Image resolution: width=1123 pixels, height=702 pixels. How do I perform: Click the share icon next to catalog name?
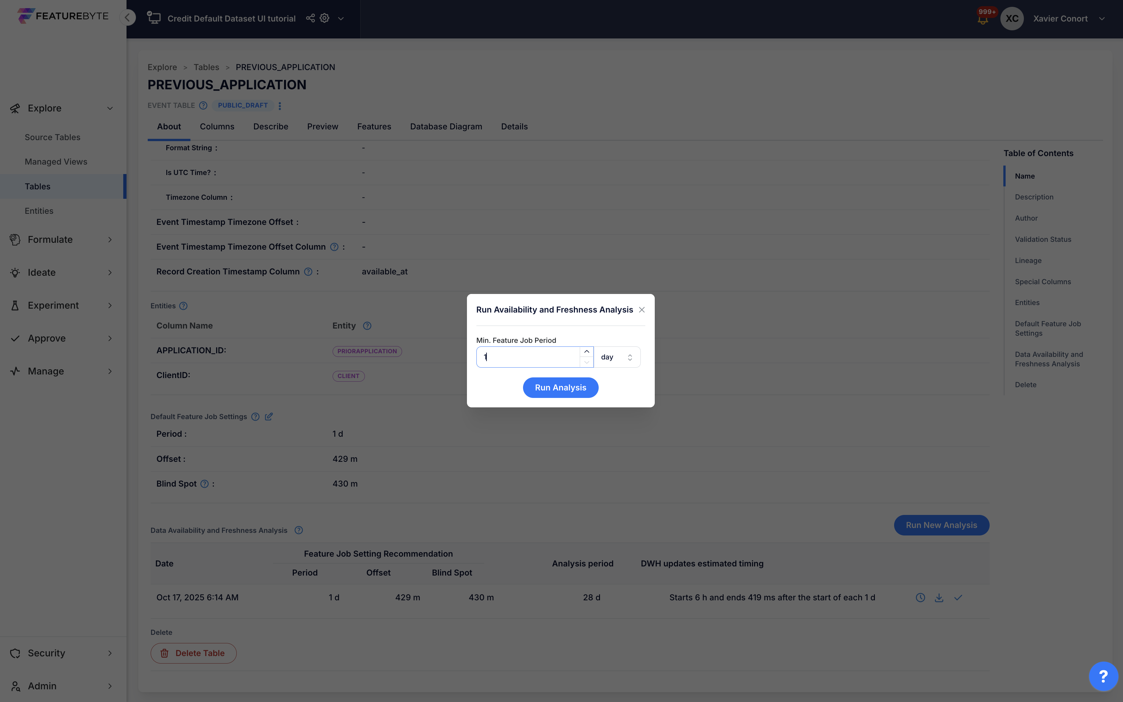310,18
